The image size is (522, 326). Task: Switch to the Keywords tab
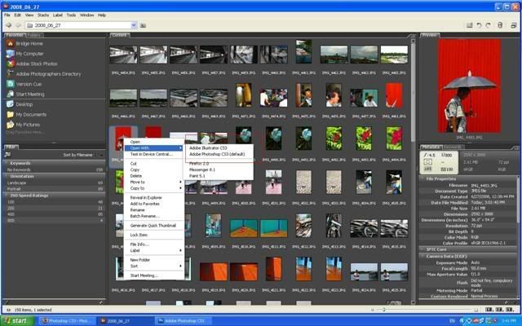[x=453, y=147]
